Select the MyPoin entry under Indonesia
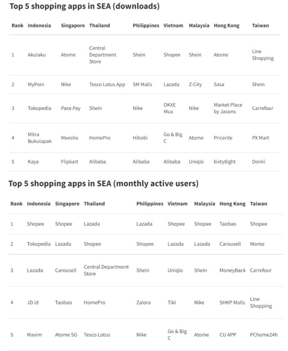 click(36, 85)
